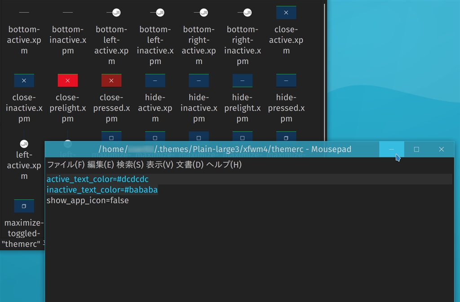The image size is (460, 302).
Task: Click the bottom-right-inactive.xpm file name
Action: (243, 45)
